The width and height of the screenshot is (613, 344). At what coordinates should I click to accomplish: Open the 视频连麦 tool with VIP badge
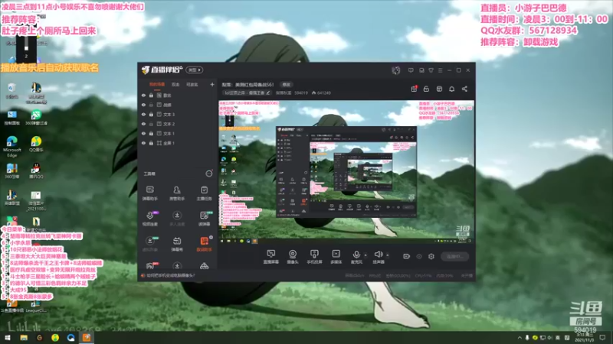tap(150, 219)
